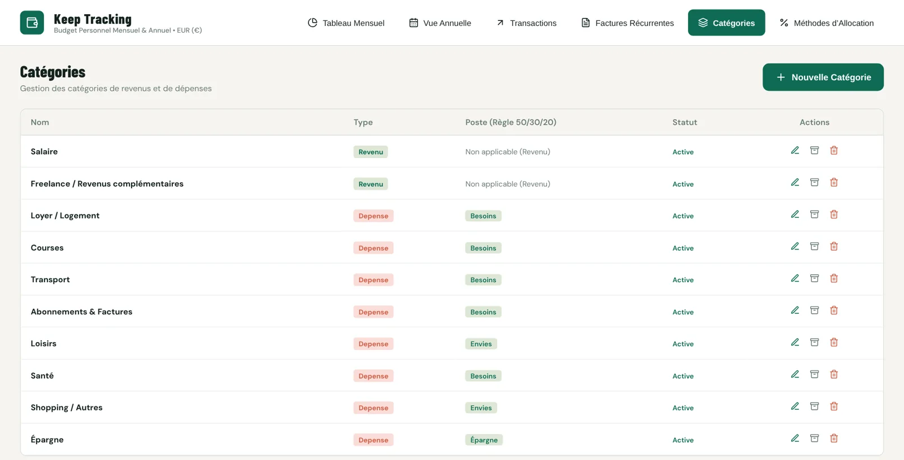This screenshot has height=460, width=904.
Task: Click the Poste (Règle 50/30/20) header
Action: [x=511, y=122]
